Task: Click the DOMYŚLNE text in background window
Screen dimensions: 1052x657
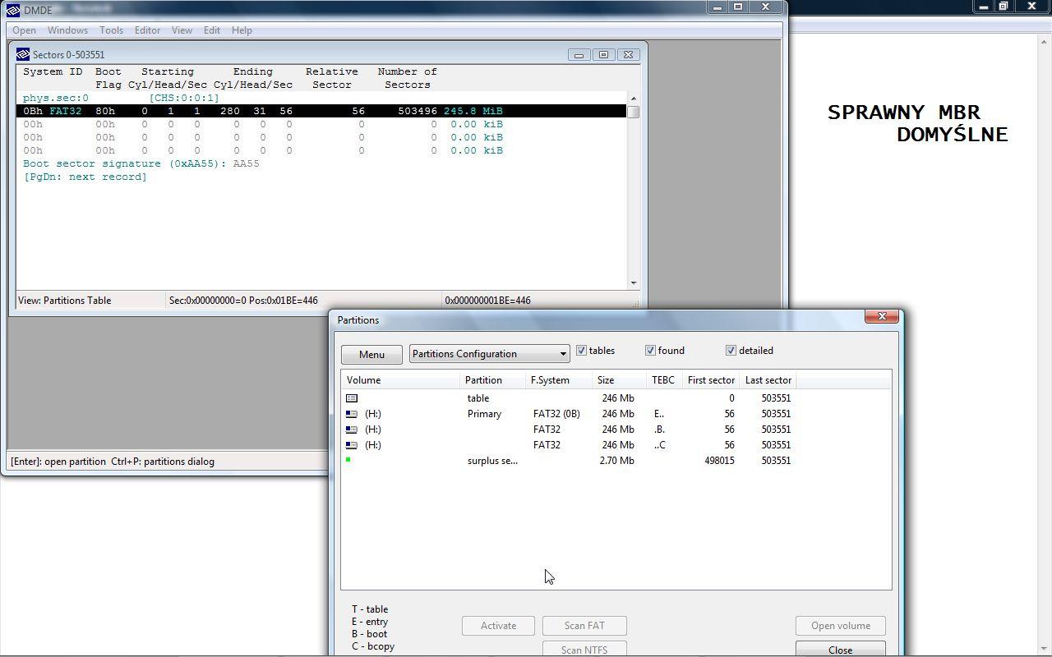Action: click(x=953, y=134)
